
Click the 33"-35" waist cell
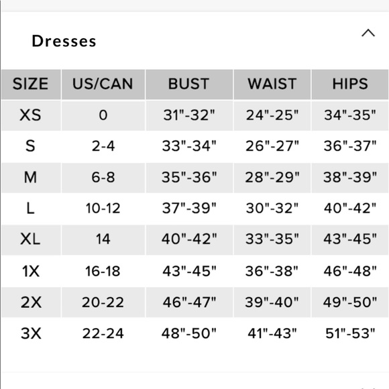[x=272, y=239]
